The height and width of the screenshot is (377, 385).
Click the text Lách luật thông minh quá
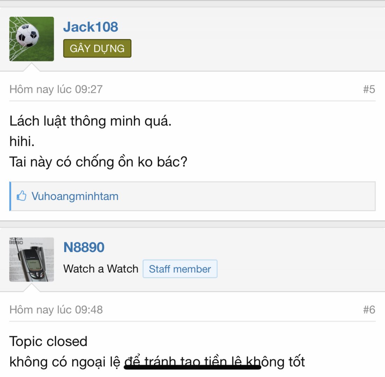click(x=90, y=121)
